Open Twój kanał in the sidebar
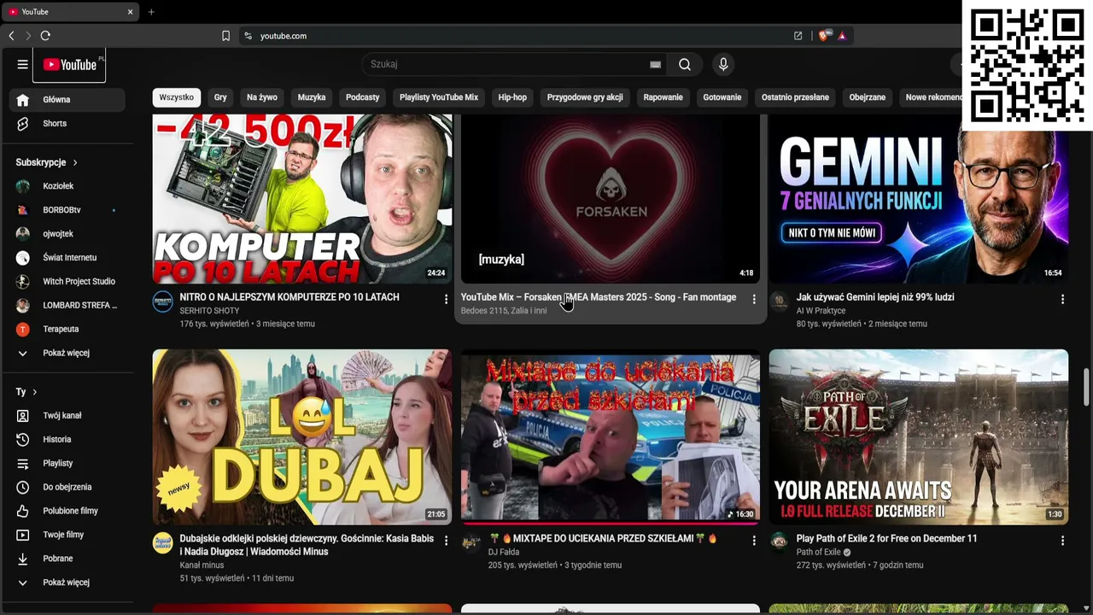This screenshot has width=1093, height=615. click(67, 416)
